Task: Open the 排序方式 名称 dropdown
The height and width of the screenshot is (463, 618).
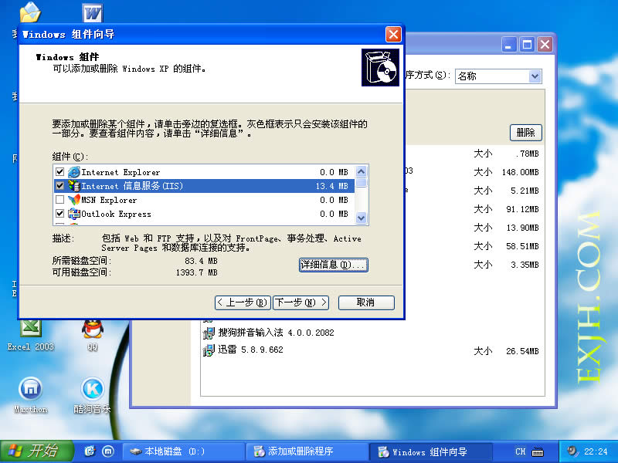Action: point(535,76)
